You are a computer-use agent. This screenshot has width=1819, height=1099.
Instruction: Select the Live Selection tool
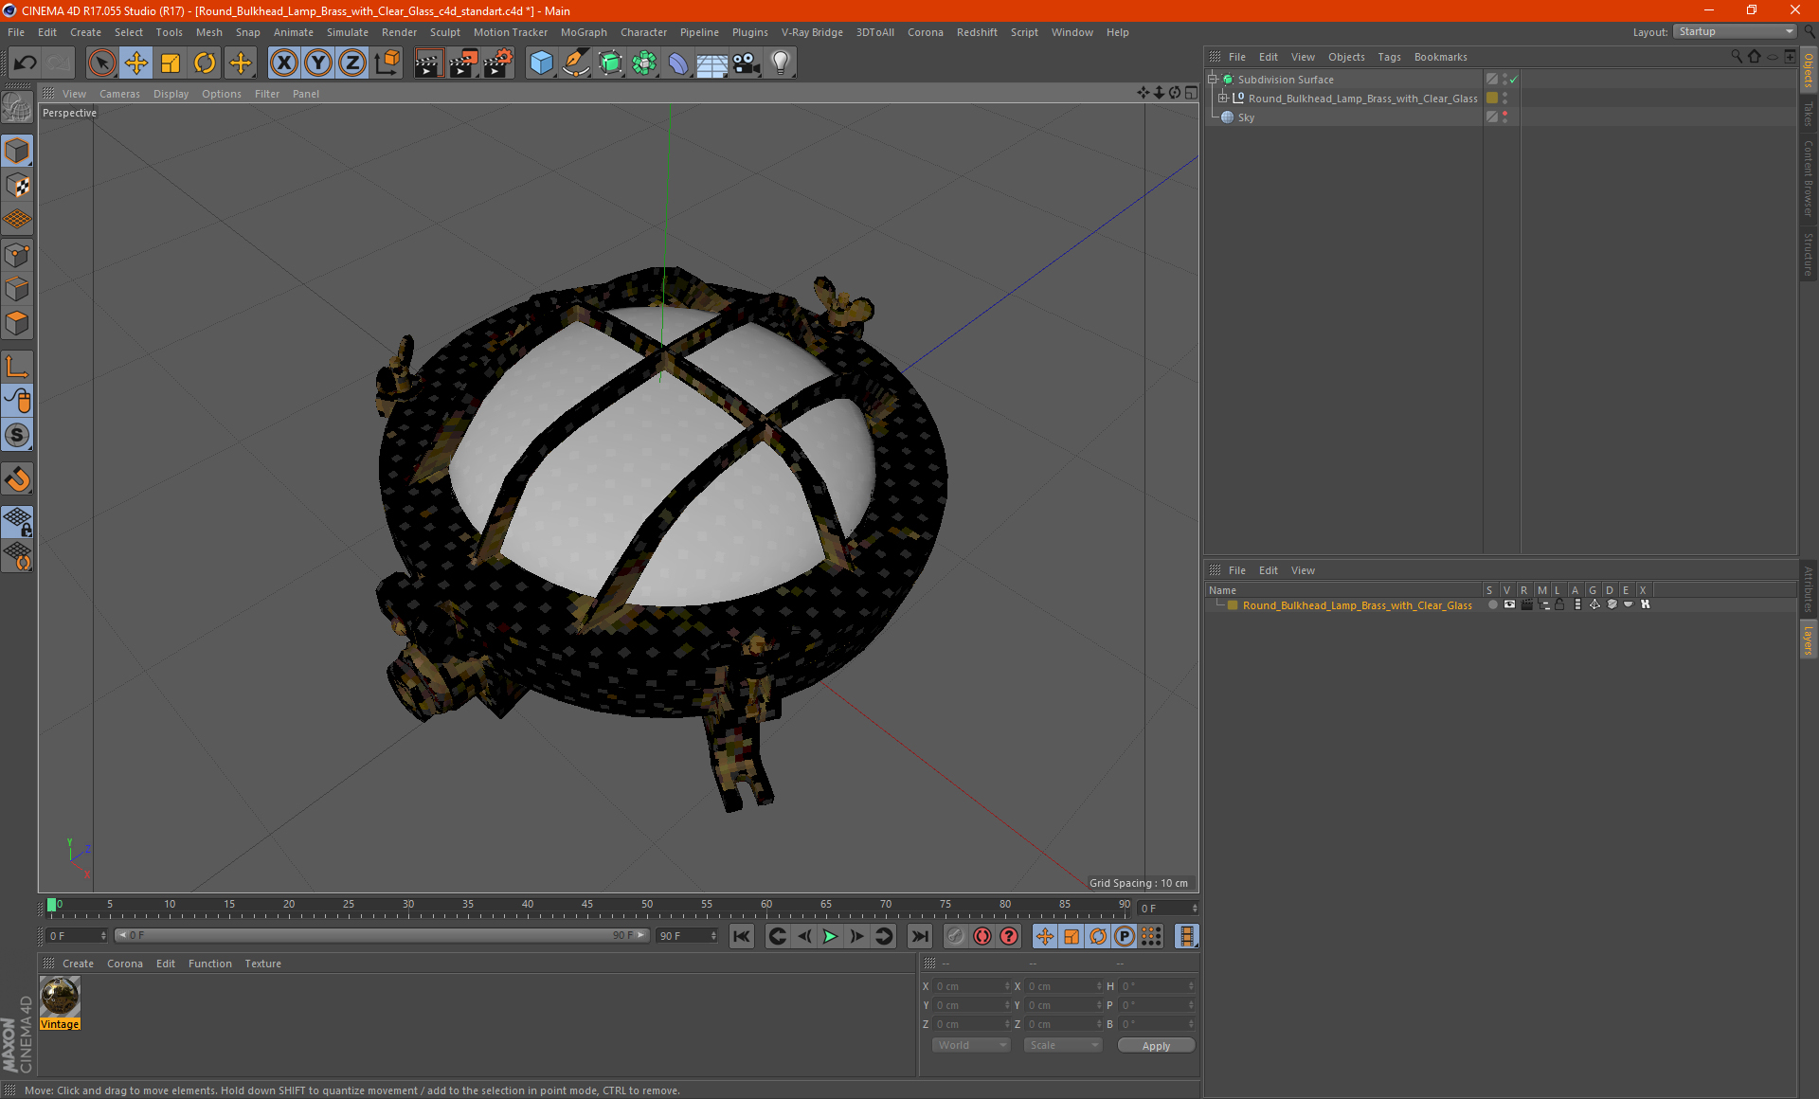tap(101, 63)
